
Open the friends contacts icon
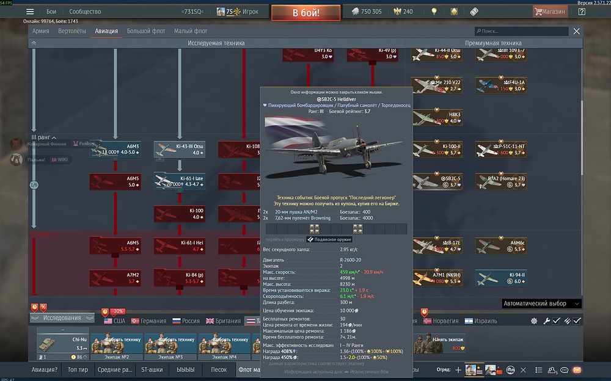pos(552,369)
